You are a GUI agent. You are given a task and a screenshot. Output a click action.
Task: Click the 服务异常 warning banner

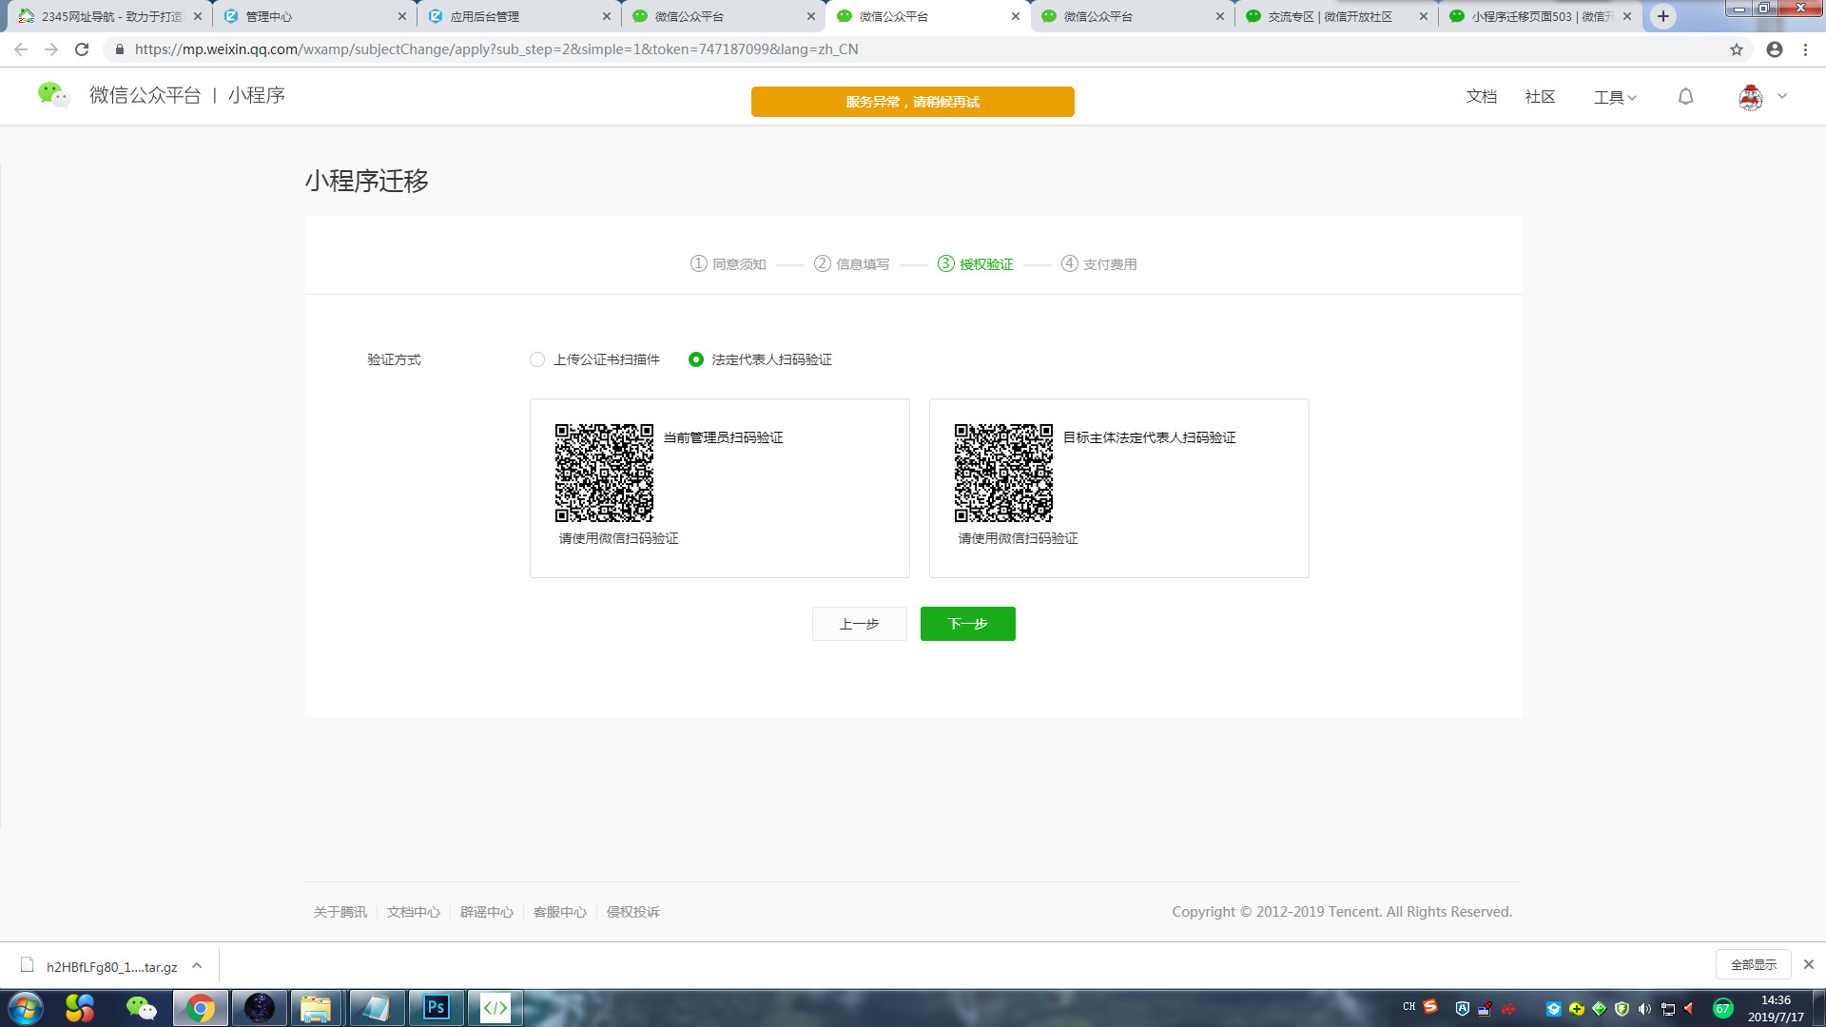tap(912, 102)
